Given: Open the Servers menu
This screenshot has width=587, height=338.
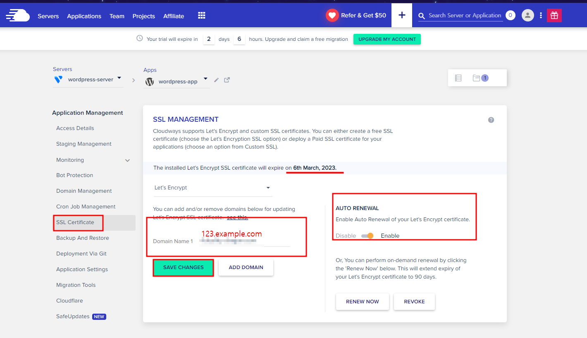Looking at the screenshot, I should (48, 16).
